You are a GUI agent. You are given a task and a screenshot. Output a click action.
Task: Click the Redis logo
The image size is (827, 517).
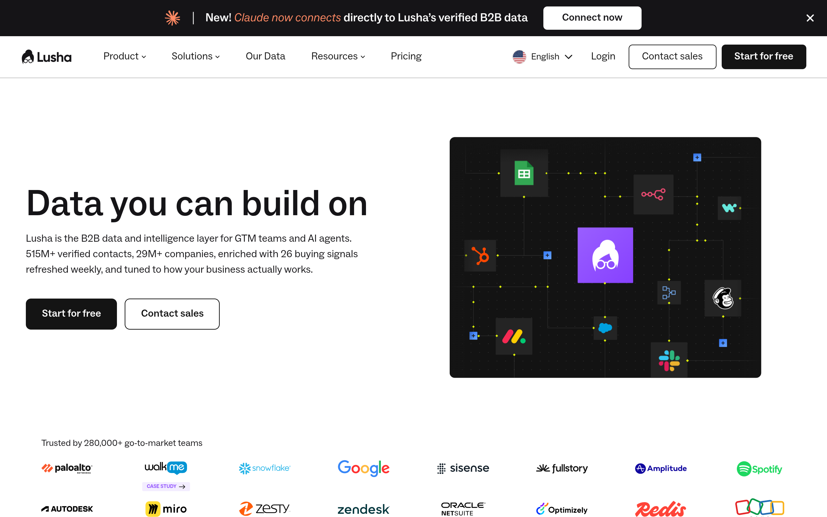click(x=661, y=509)
